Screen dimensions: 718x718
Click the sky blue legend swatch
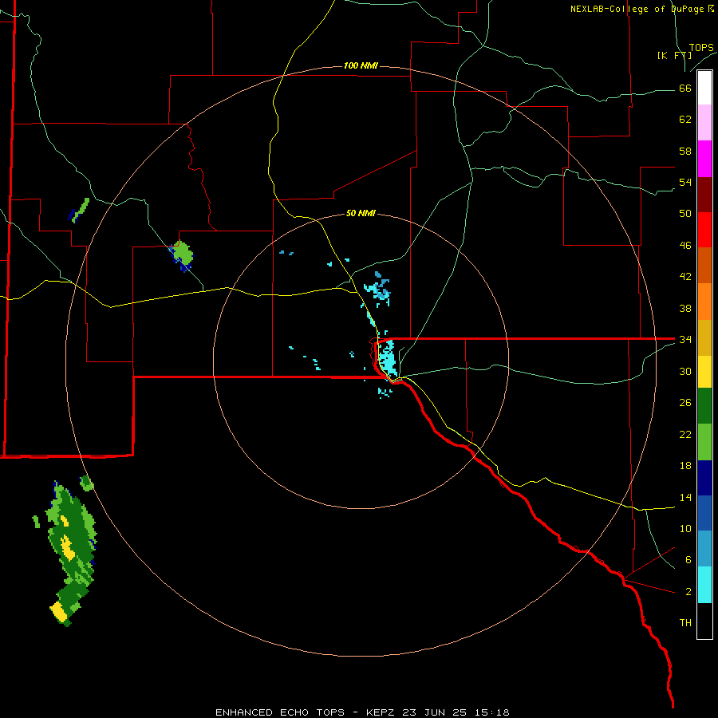click(x=704, y=548)
